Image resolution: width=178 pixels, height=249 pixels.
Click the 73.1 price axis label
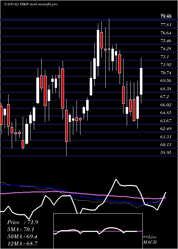pyautogui.click(x=165, y=57)
